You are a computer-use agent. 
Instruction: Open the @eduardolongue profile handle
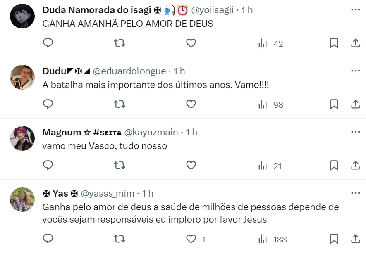129,71
